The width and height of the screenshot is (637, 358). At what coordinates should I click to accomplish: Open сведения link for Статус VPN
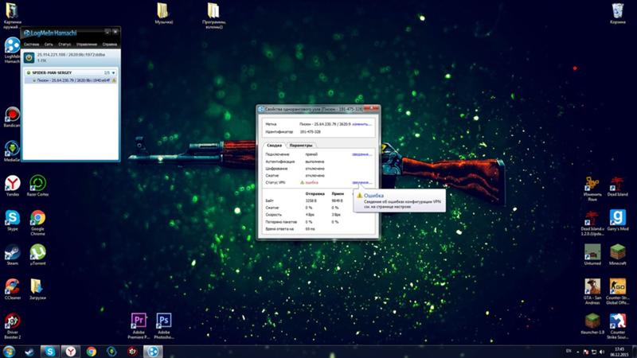click(361, 182)
